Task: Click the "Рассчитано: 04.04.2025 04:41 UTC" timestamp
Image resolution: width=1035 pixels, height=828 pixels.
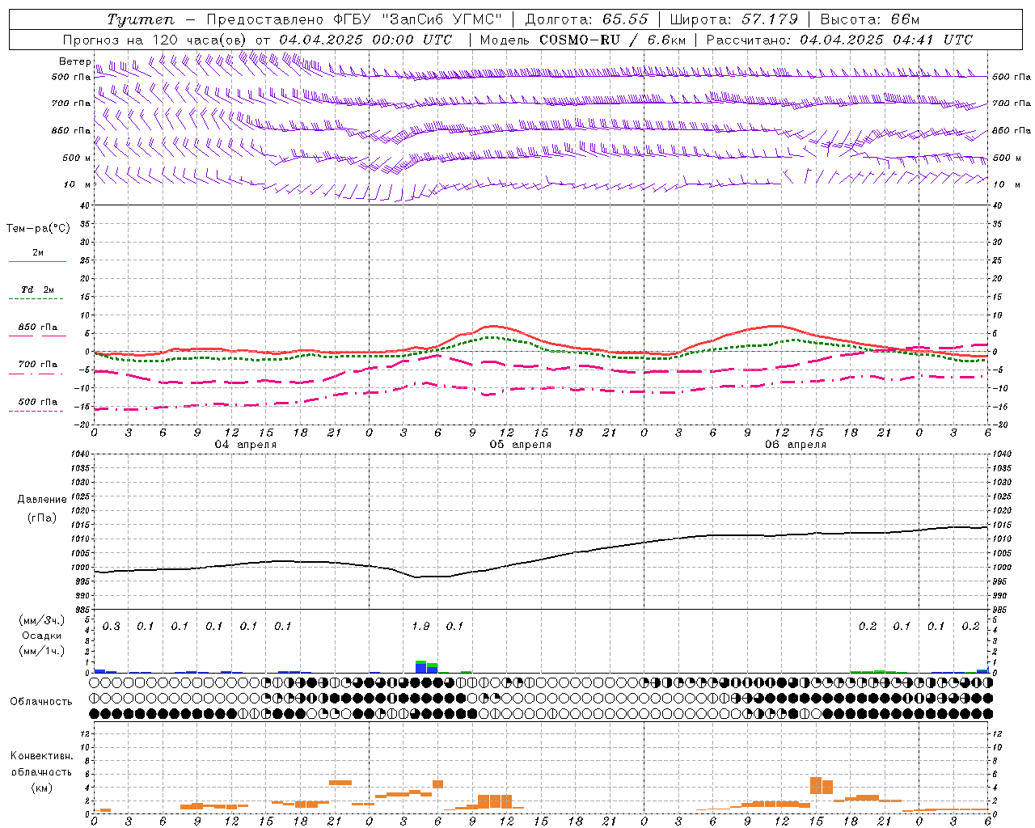Action: 839,40
